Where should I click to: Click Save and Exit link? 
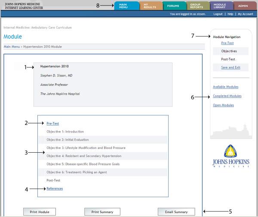point(230,67)
